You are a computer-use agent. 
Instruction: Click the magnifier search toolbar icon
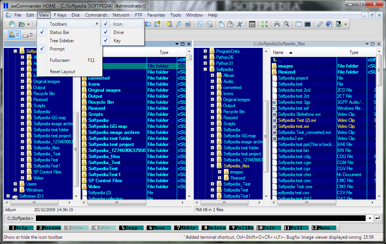point(179,24)
